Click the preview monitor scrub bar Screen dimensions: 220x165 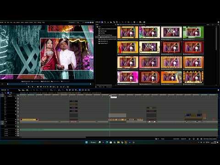(49, 84)
